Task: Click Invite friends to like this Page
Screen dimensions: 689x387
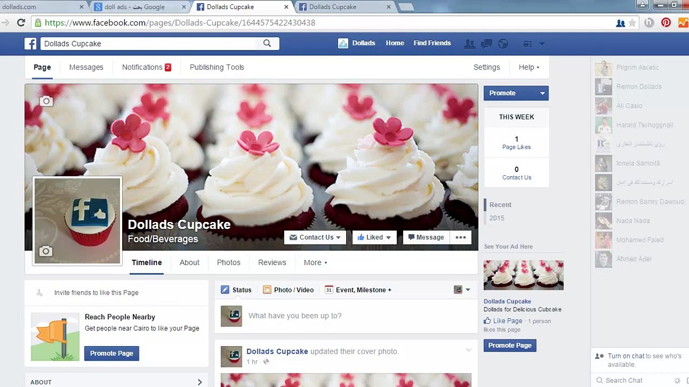Action: point(96,292)
